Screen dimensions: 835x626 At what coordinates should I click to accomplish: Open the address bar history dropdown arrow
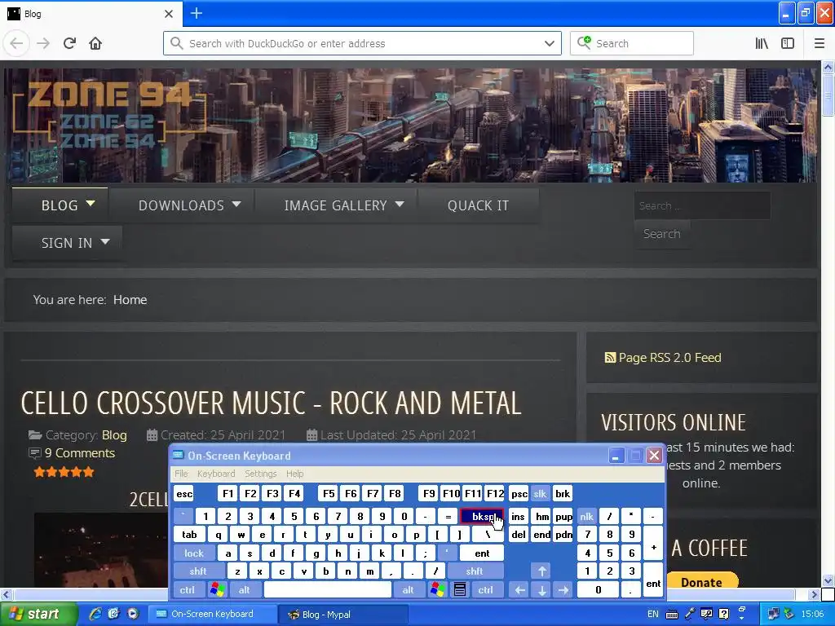[550, 43]
